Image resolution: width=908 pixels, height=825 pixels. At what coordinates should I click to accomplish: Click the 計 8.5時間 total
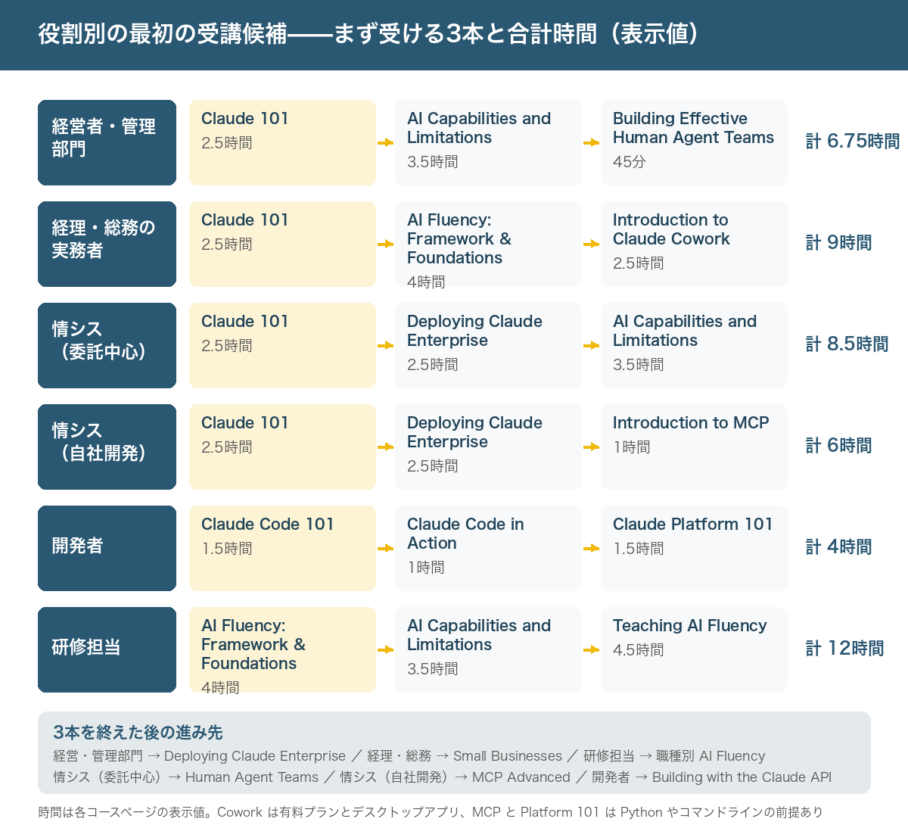click(x=847, y=344)
